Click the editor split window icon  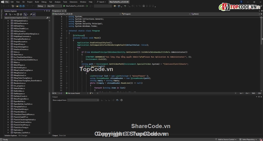click(x=261, y=14)
